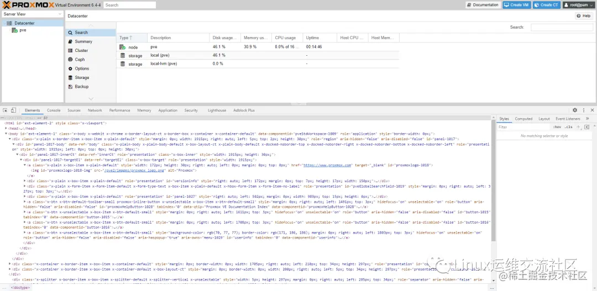Screen dimensions: 597x291
Task: Open the Backup menu item
Action: [x=90, y=87]
